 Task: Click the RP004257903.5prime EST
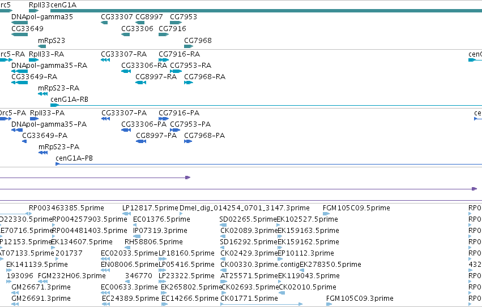54,225
